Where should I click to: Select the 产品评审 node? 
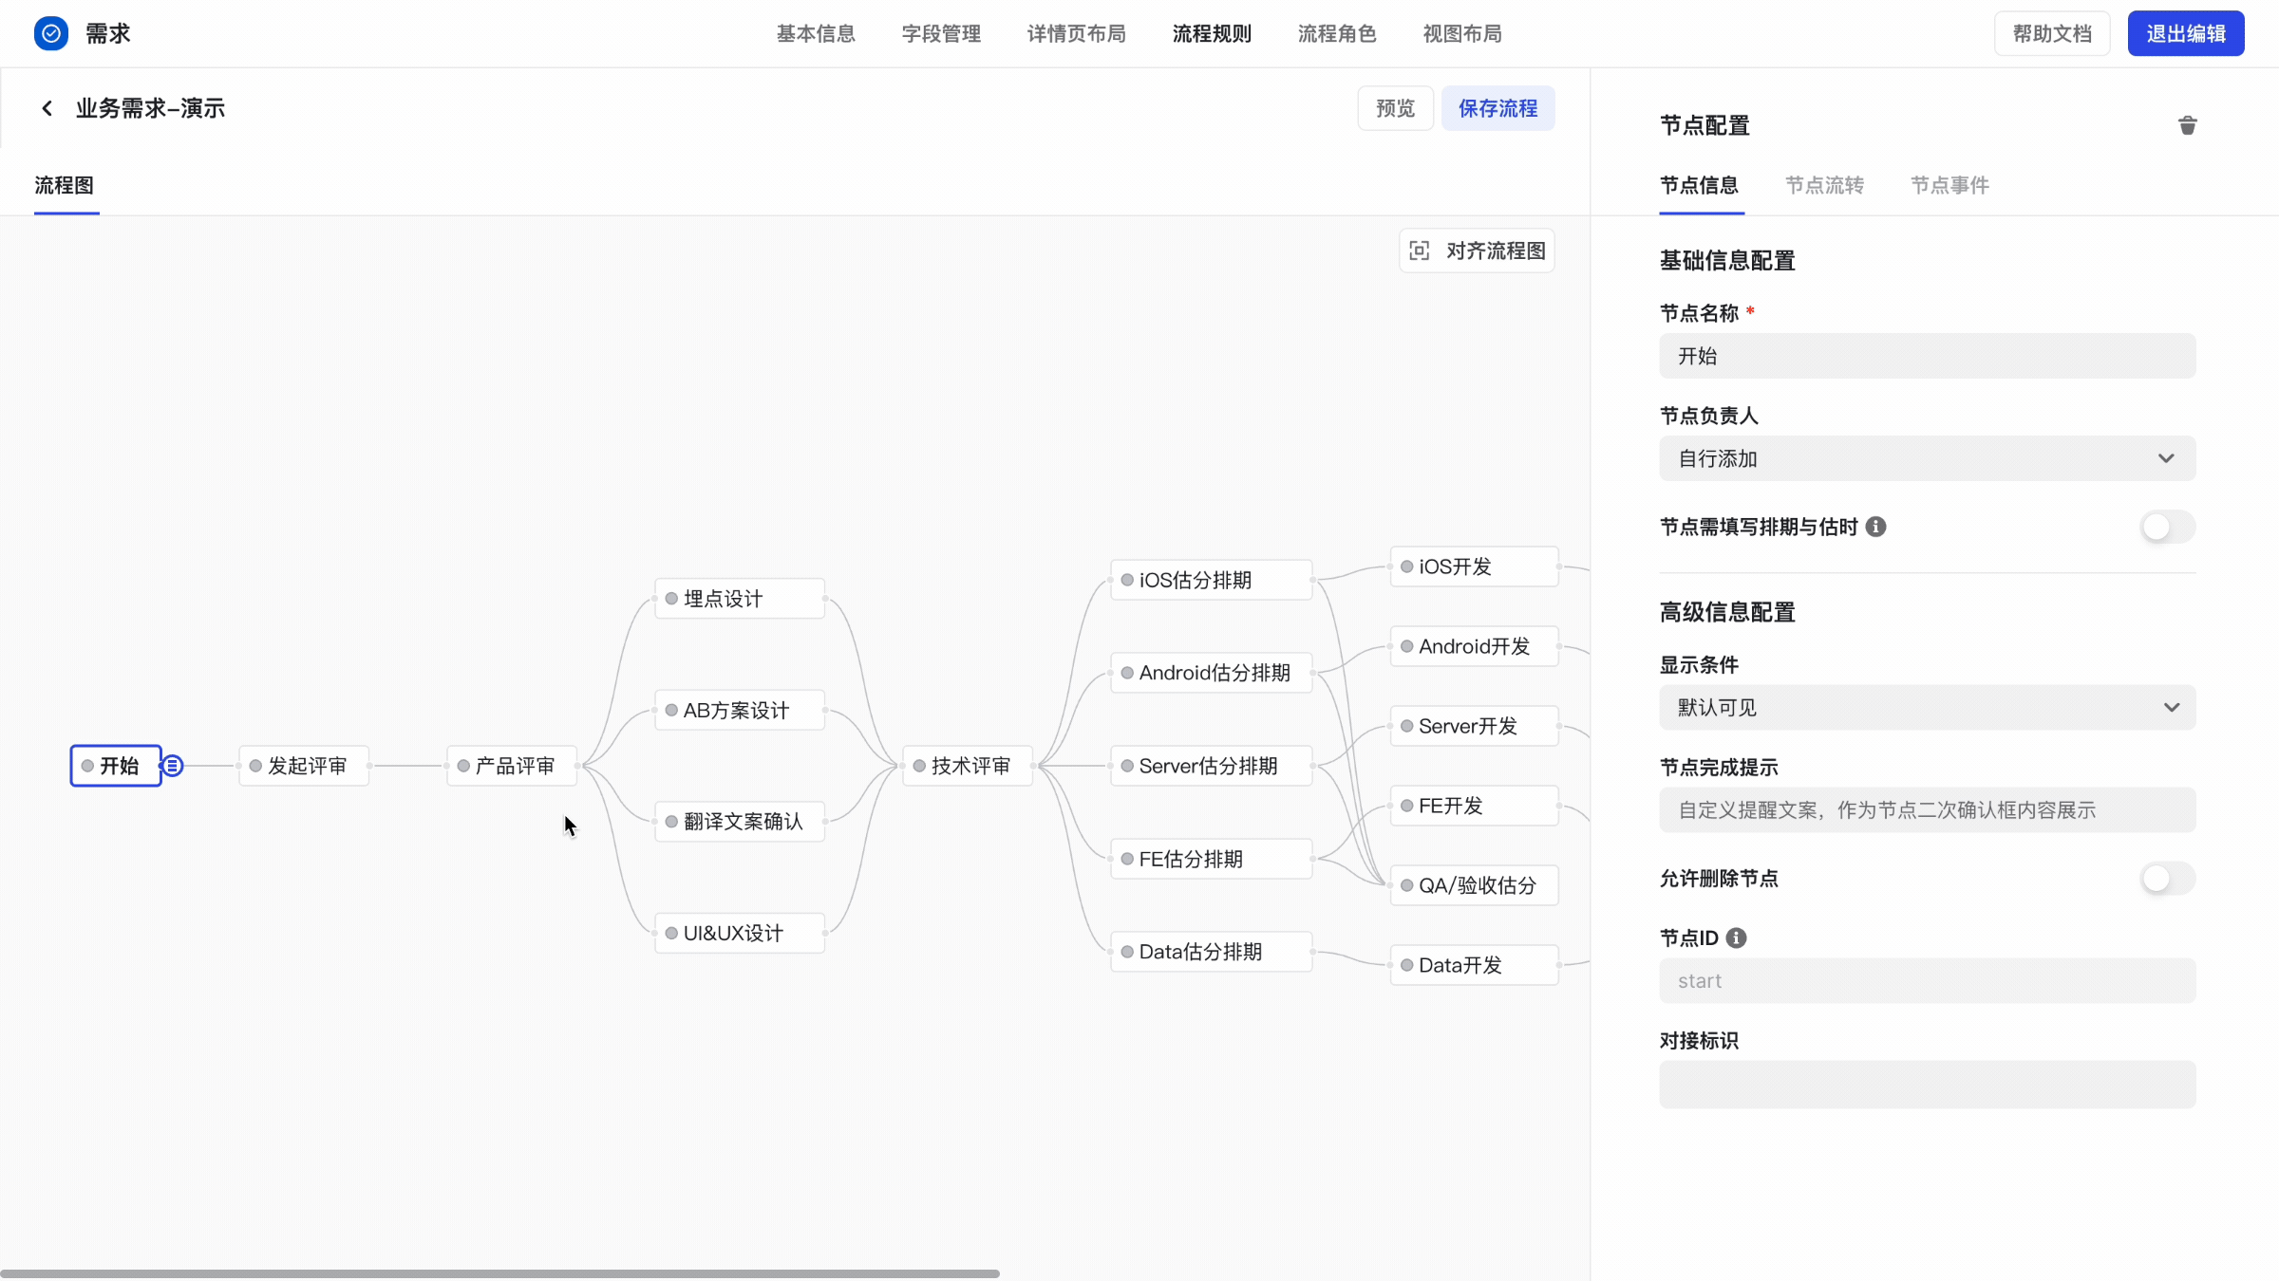(x=512, y=766)
